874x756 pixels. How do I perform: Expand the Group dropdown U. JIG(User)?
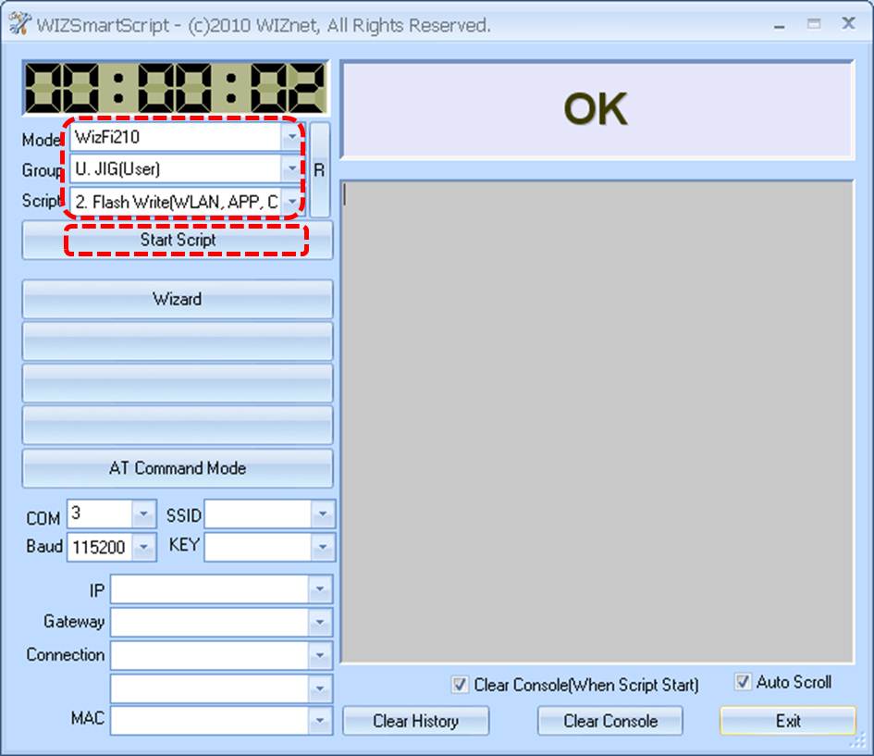tap(292, 168)
